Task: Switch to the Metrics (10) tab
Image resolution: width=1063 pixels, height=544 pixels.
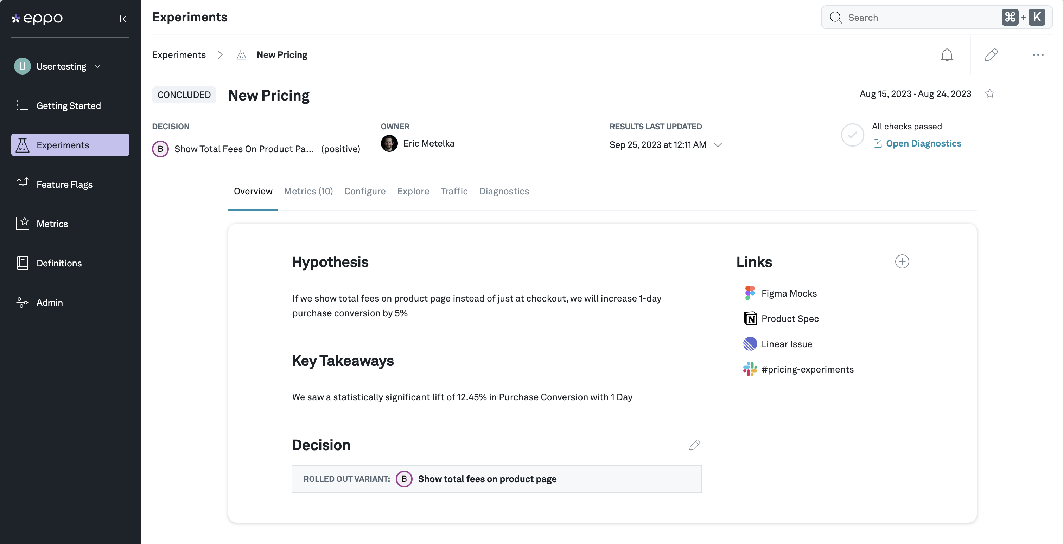Action: 308,191
